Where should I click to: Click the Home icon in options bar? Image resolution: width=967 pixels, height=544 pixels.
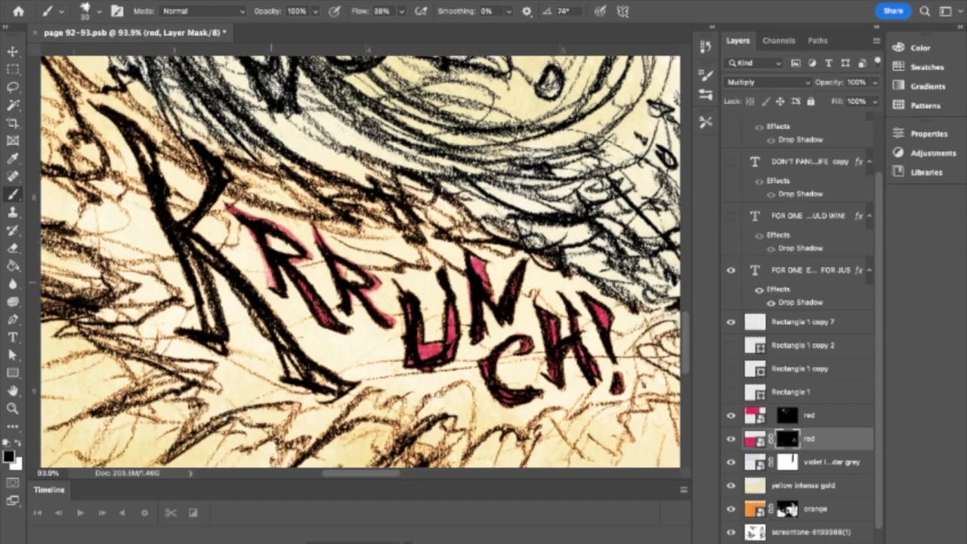pos(18,11)
